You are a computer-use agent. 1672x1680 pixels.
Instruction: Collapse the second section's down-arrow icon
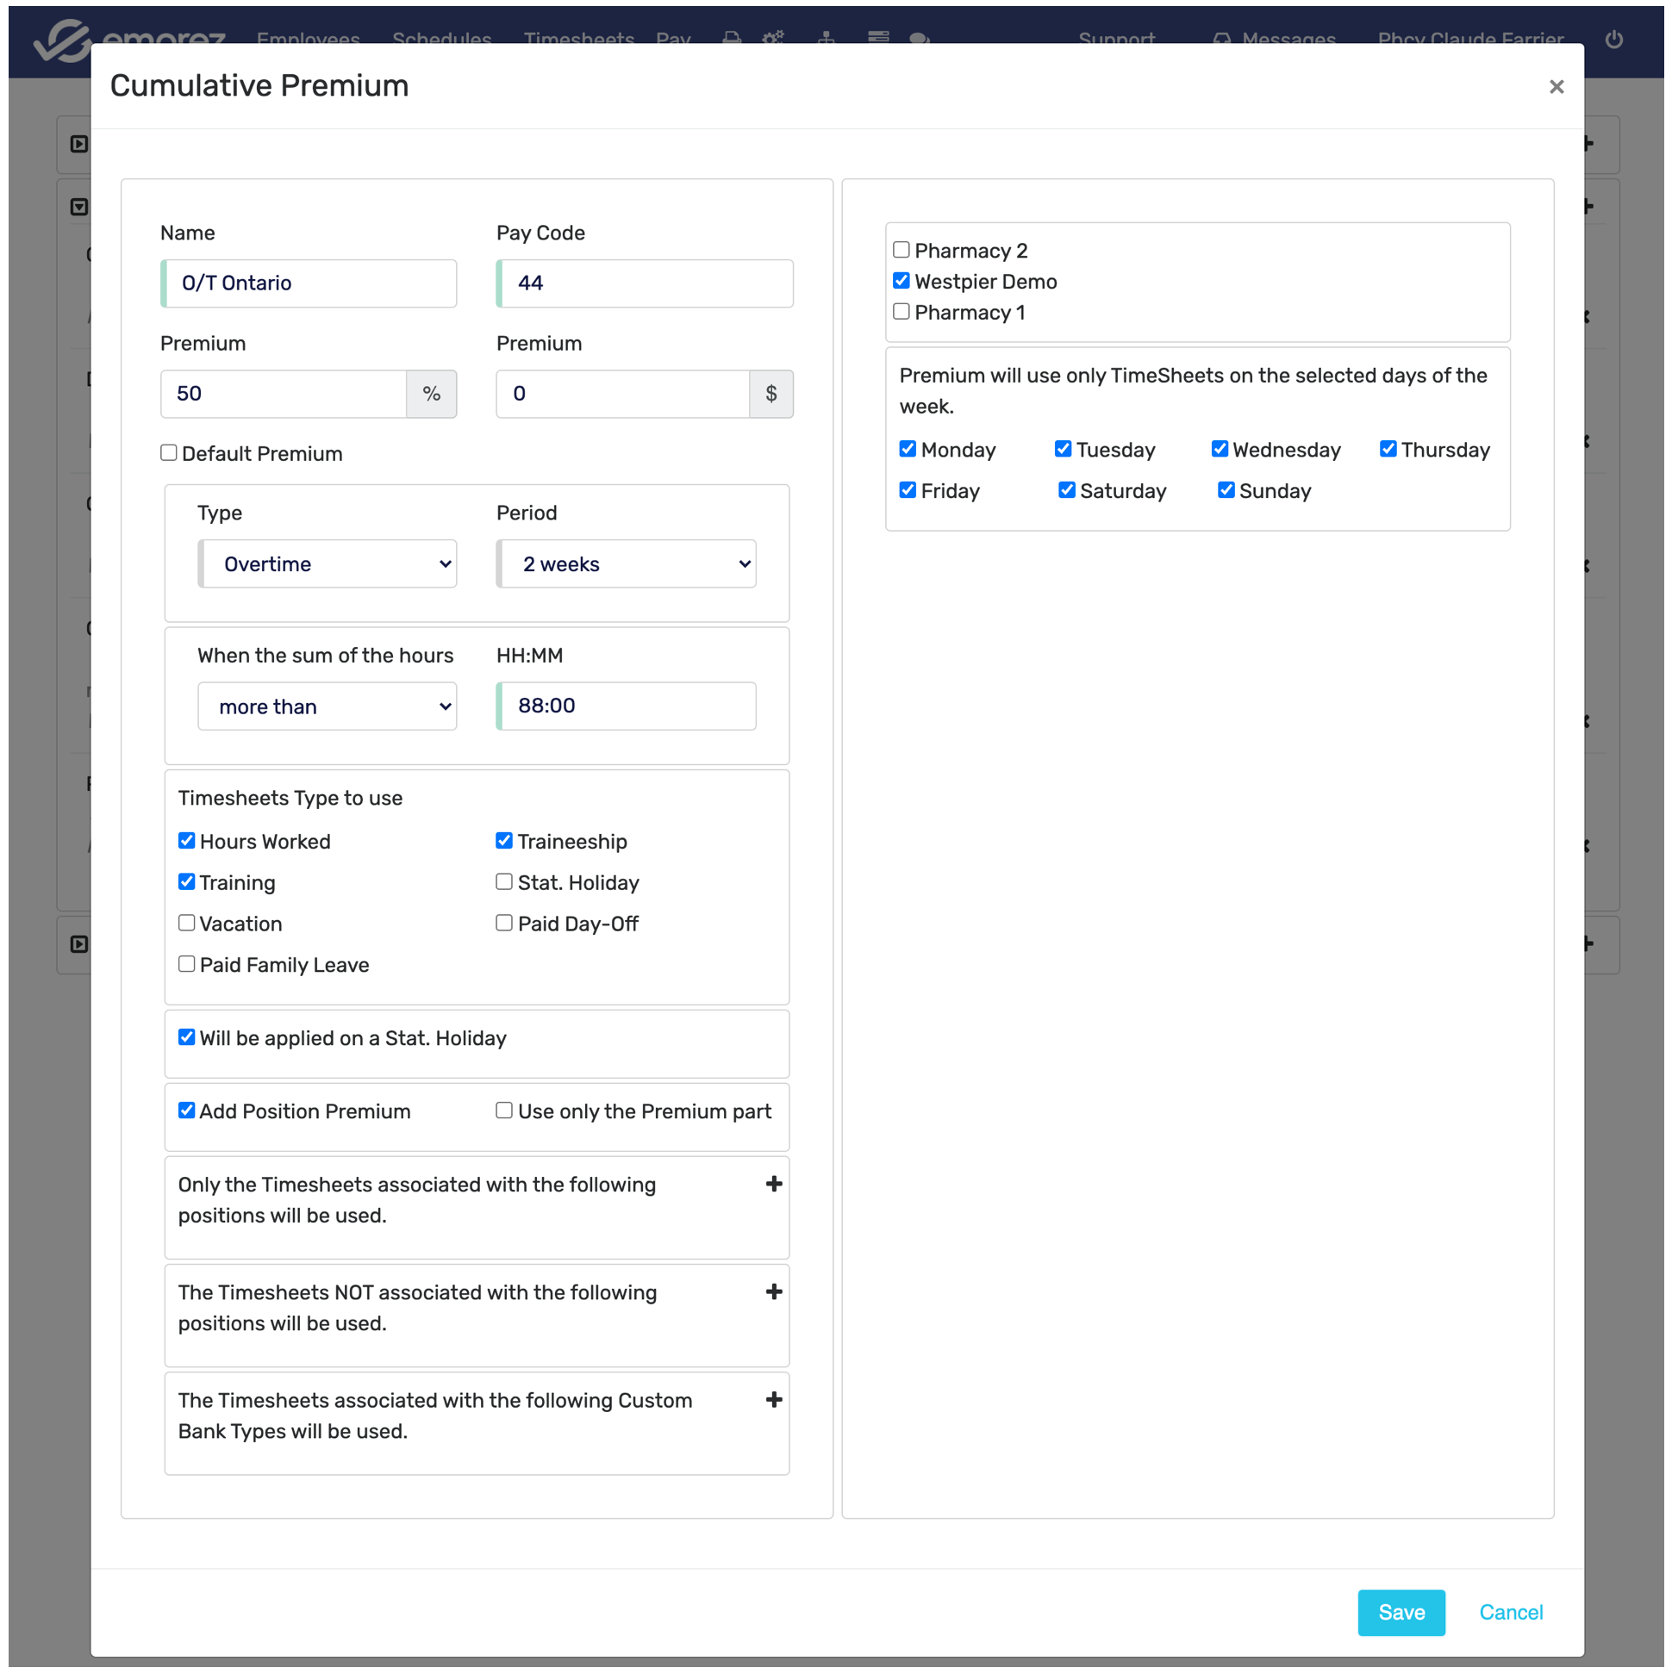coord(79,207)
